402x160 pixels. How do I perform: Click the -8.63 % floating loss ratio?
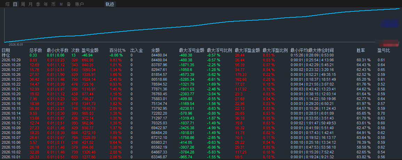pyautogui.click(x=214, y=108)
